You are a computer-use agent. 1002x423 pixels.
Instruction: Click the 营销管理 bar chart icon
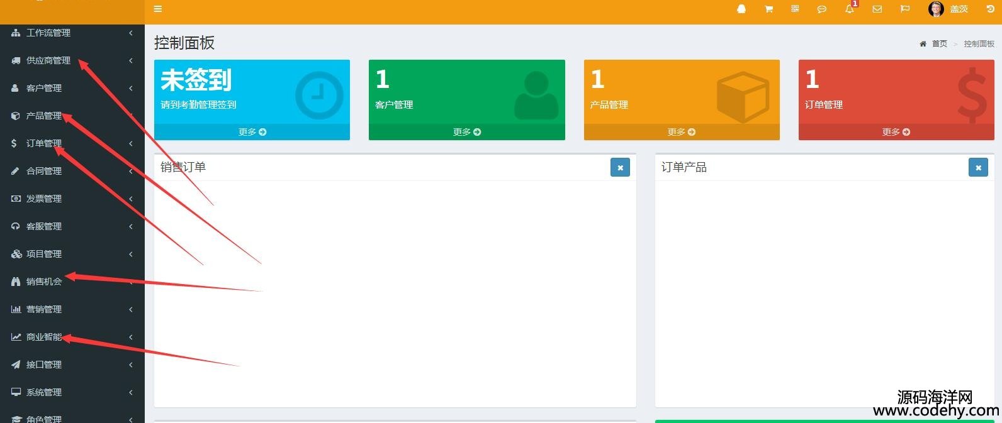point(16,309)
